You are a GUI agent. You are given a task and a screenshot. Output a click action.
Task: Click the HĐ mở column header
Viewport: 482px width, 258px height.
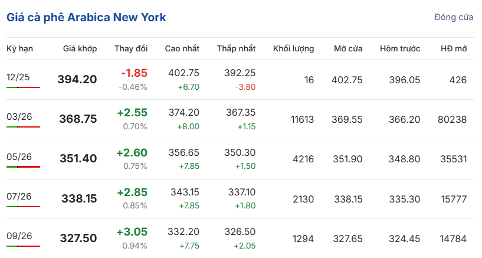(453, 48)
